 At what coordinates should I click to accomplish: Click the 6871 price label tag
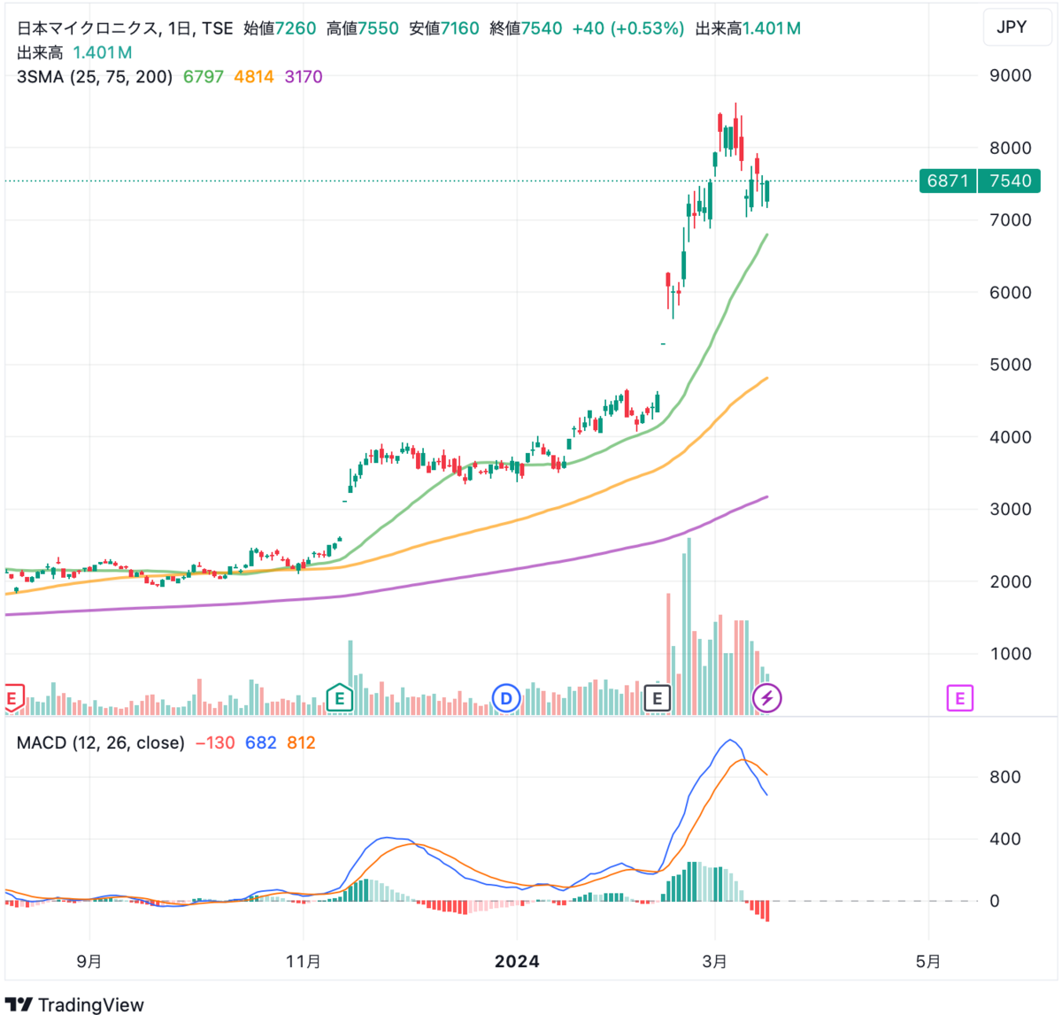[x=948, y=181]
